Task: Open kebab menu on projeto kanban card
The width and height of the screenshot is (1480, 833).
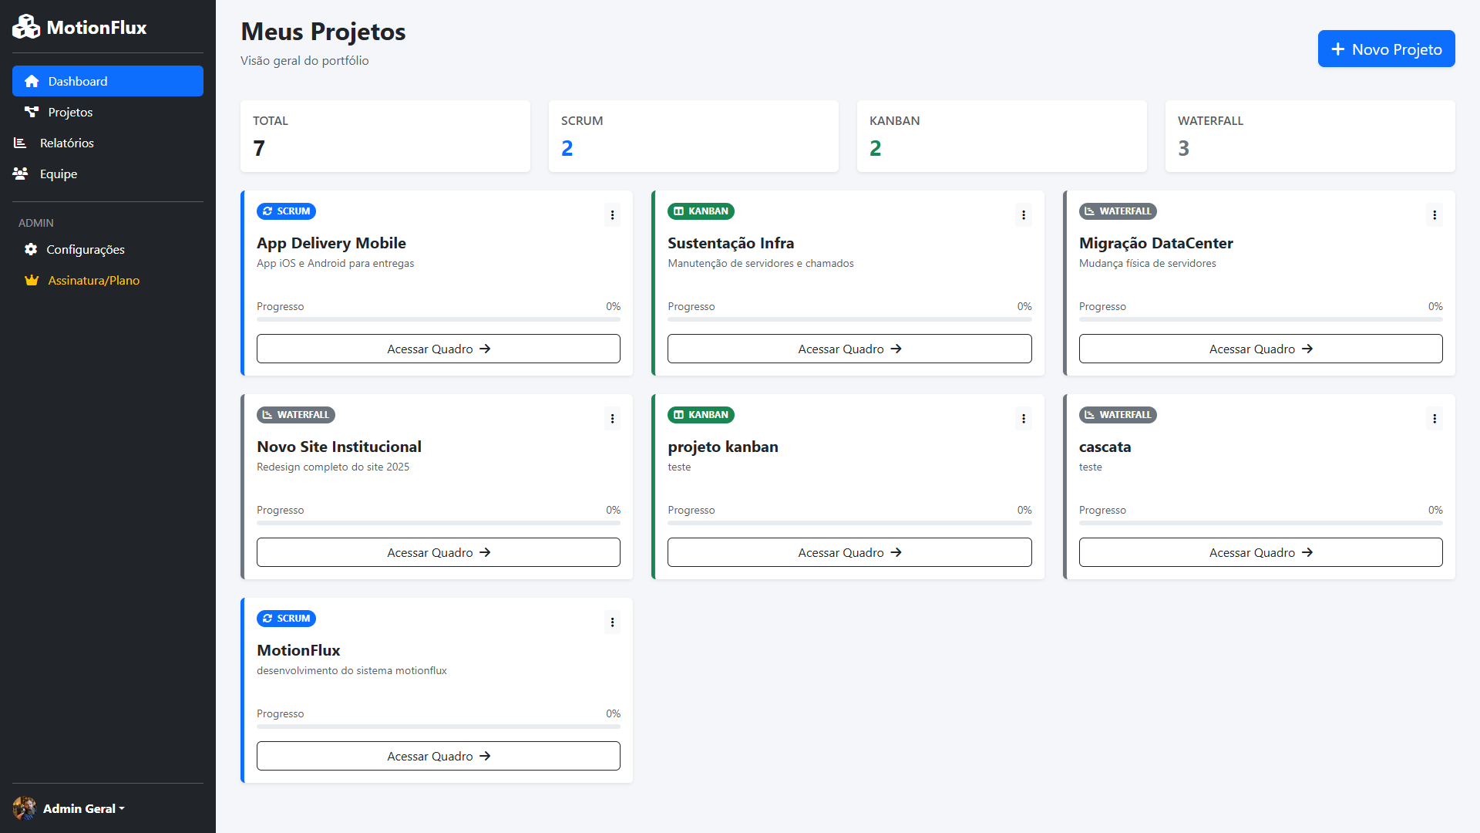Action: [1023, 418]
